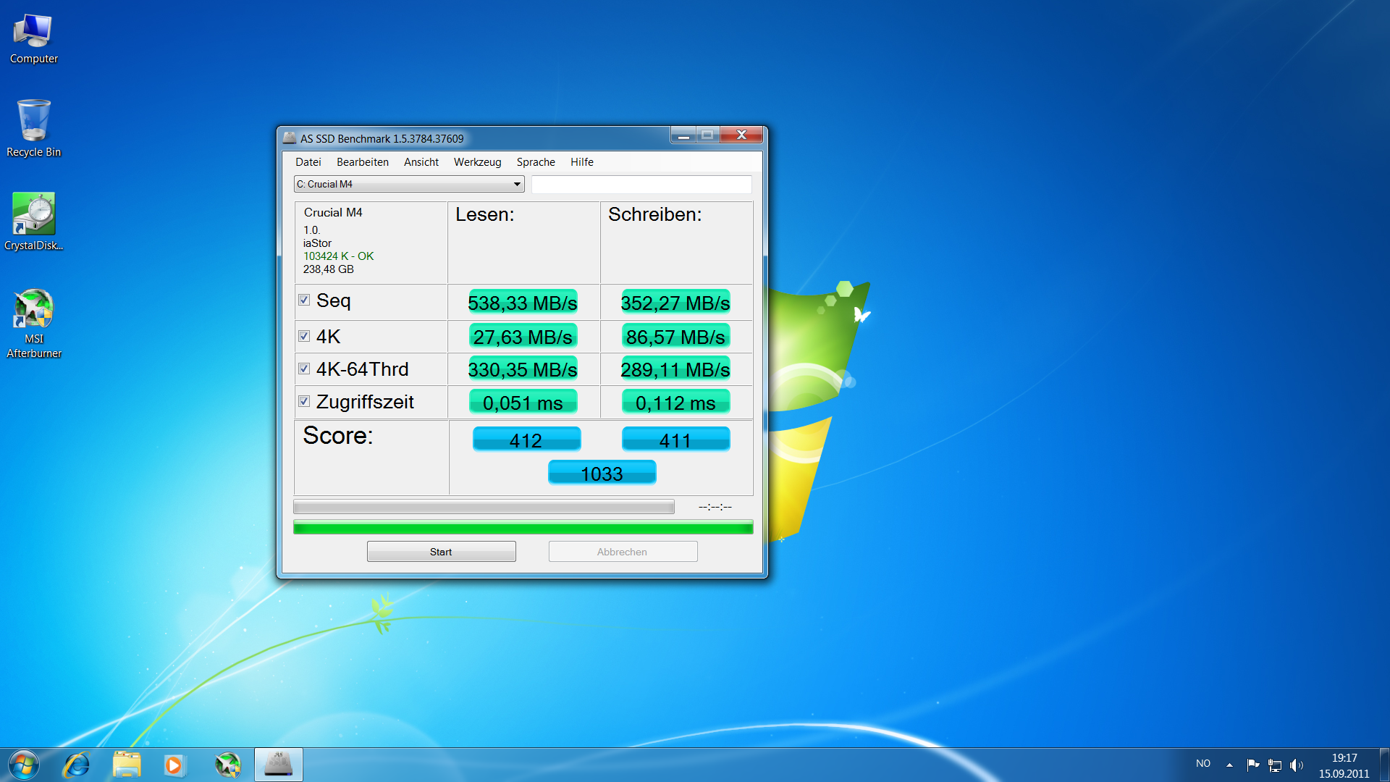Uncheck the Zugriffszeit test checkbox
Screen dimensions: 1390x782
click(x=304, y=401)
